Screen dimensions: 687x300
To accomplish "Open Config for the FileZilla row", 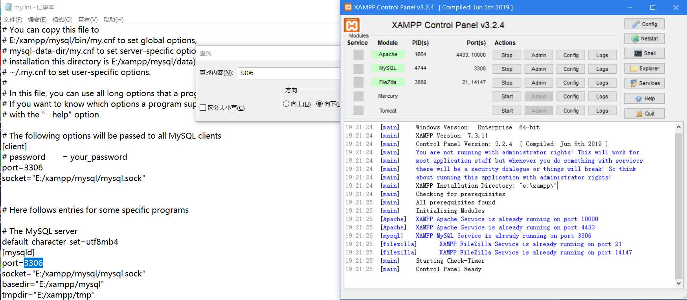I will pyautogui.click(x=571, y=83).
